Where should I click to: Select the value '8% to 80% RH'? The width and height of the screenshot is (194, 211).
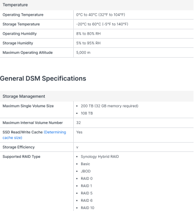88,34
